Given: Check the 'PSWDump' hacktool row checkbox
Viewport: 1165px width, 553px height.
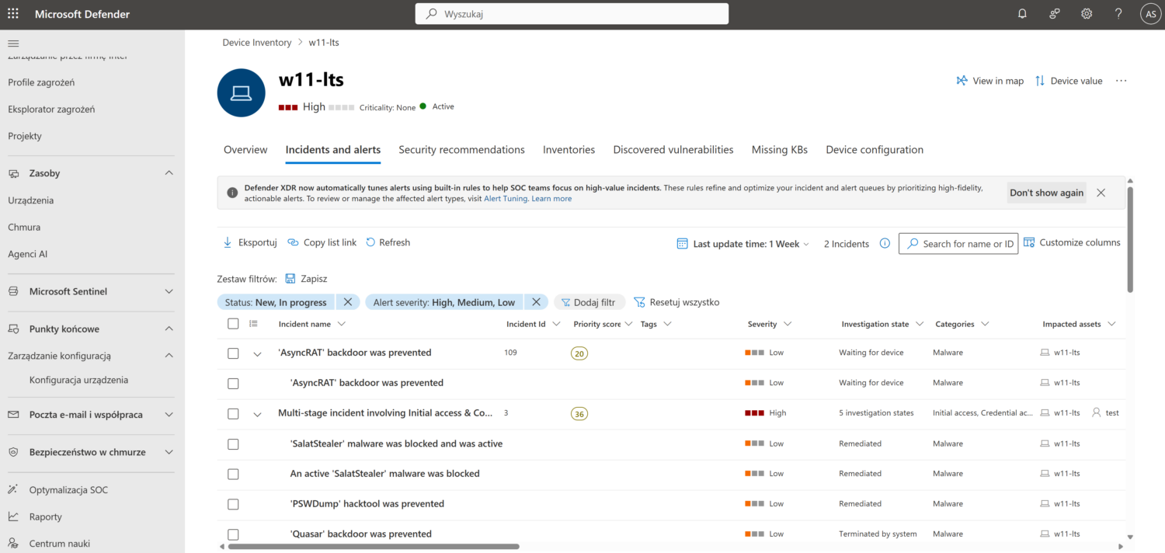Looking at the screenshot, I should coord(233,503).
